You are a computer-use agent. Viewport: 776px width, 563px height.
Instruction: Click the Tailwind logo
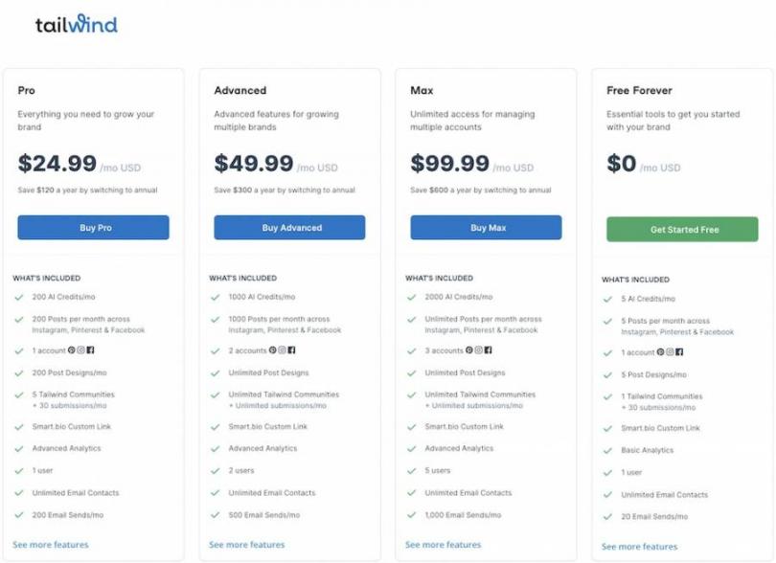point(76,24)
